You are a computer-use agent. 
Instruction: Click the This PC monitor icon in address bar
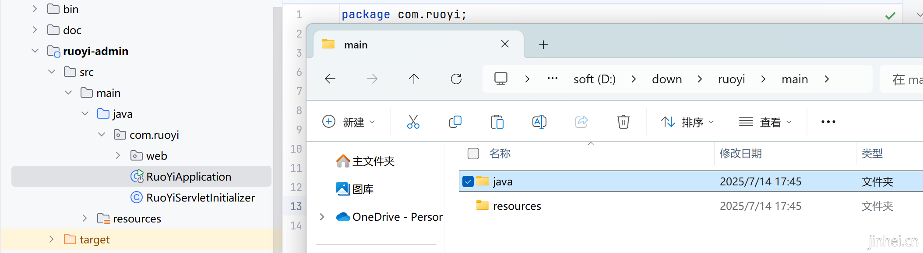pos(501,79)
